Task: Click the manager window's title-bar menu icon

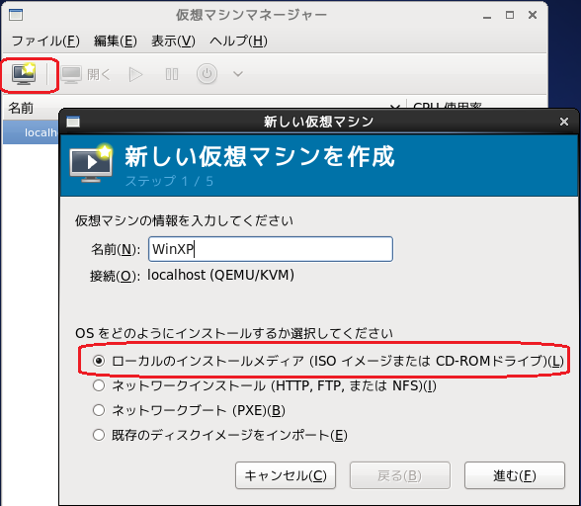Action: [16, 15]
